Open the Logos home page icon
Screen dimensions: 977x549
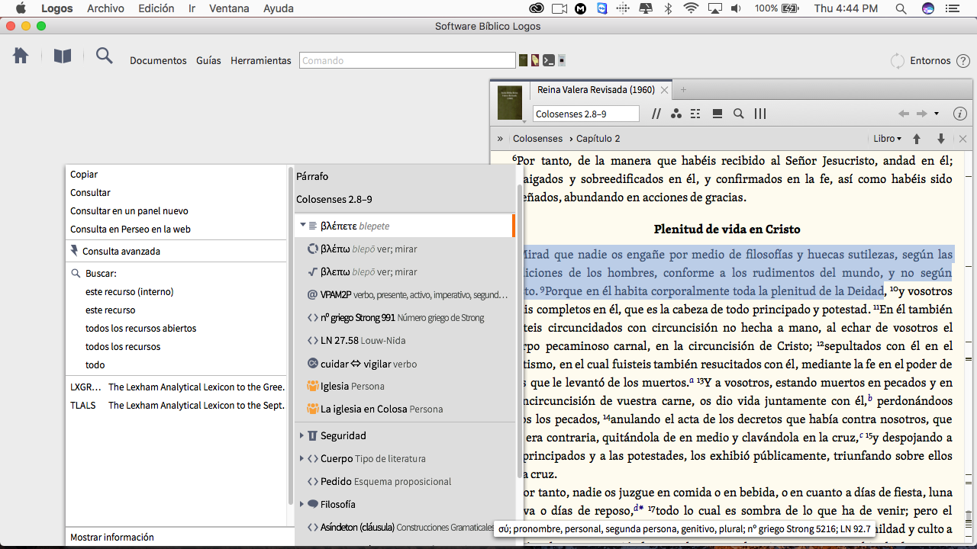21,56
